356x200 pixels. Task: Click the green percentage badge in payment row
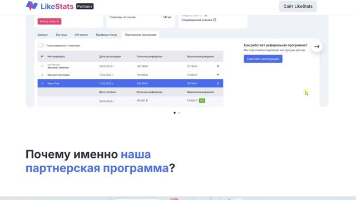(202, 101)
